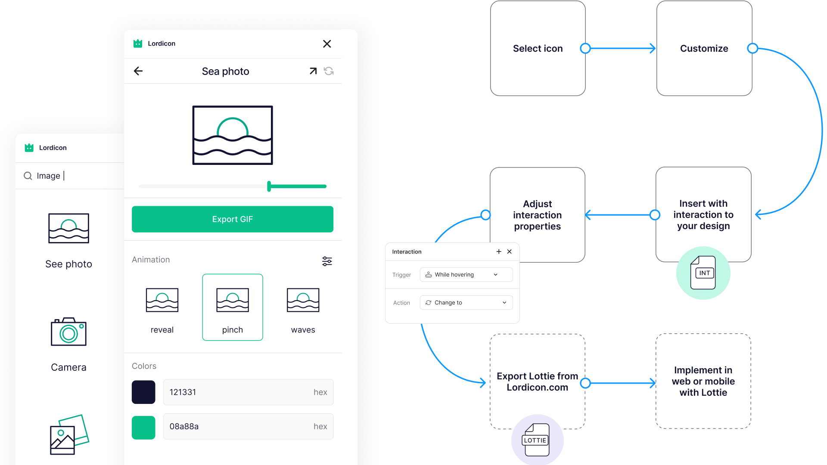Click the green color swatch

(143, 427)
